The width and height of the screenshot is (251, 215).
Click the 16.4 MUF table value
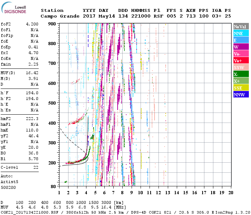click(x=106, y=207)
